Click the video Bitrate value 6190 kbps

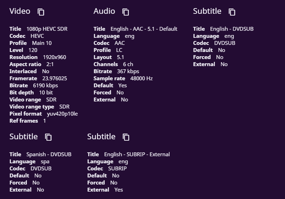[x=45, y=86]
